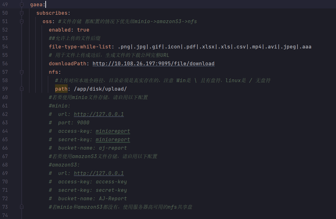
Task: Collapse the nfs block fold marker
Action: (22, 72)
